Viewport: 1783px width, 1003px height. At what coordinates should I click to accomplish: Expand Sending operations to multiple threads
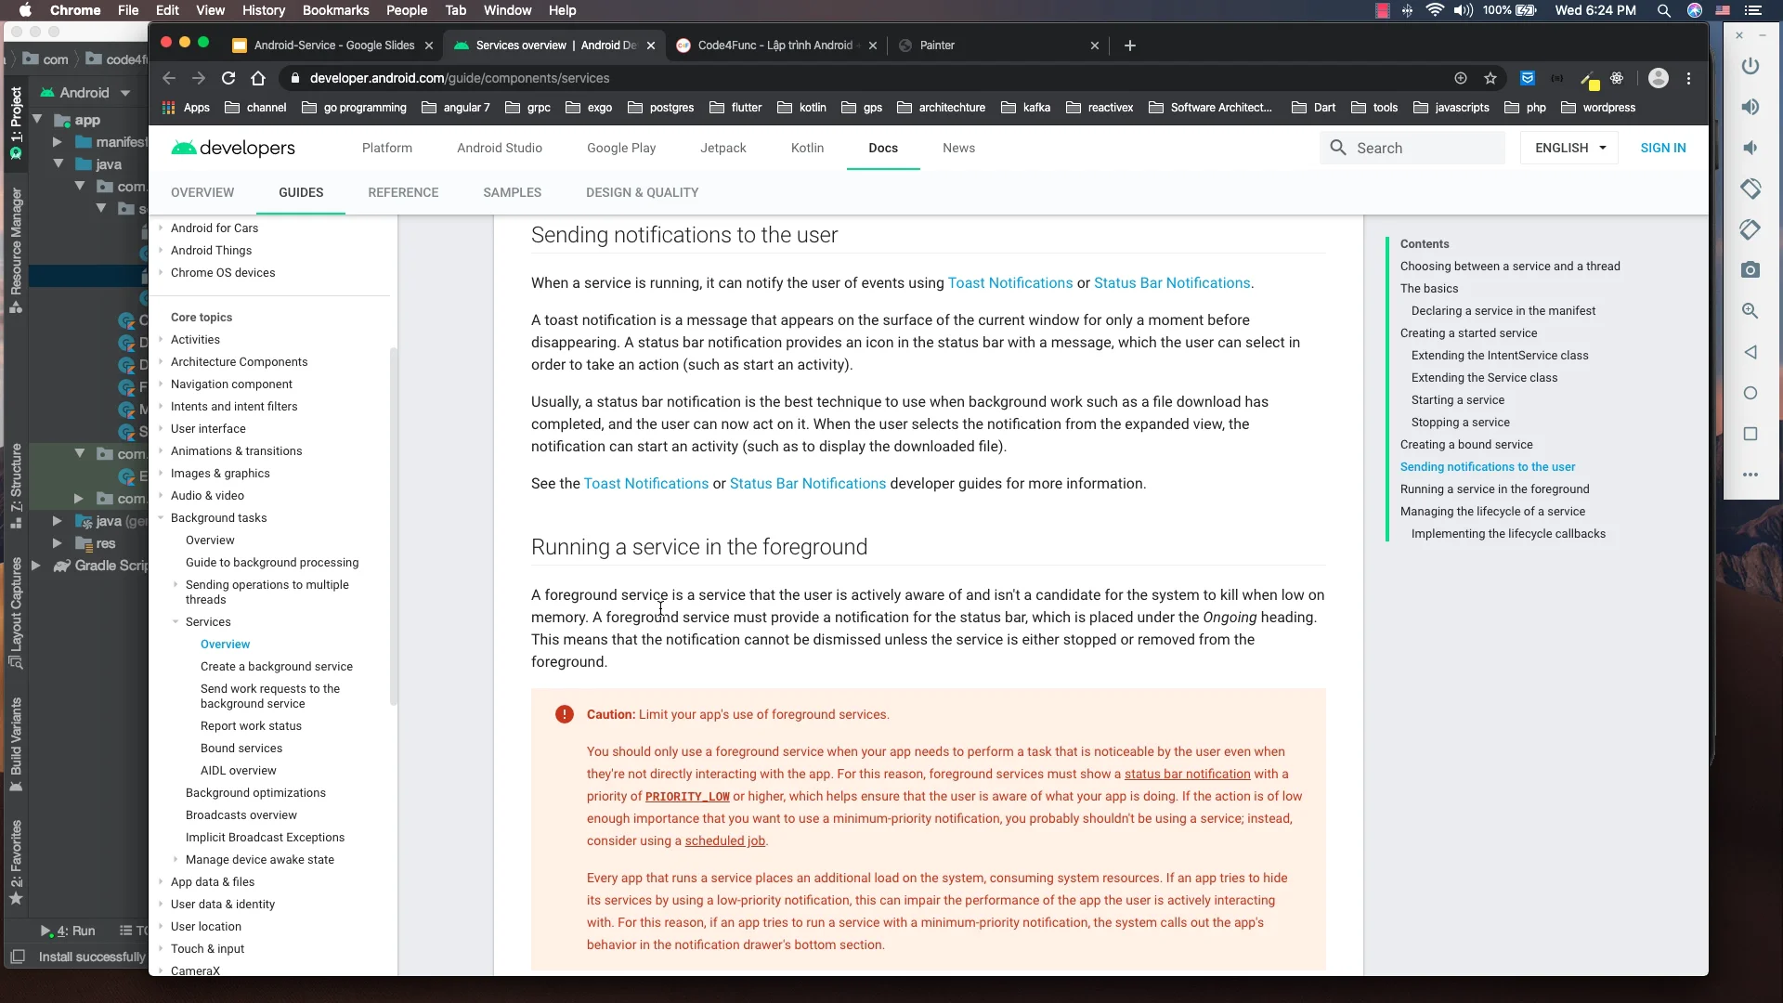coord(176,585)
